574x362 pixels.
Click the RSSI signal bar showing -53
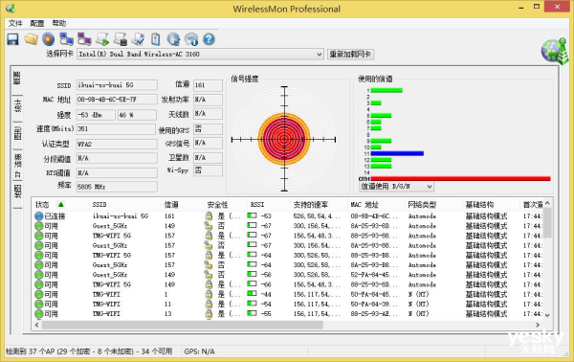[x=252, y=215]
